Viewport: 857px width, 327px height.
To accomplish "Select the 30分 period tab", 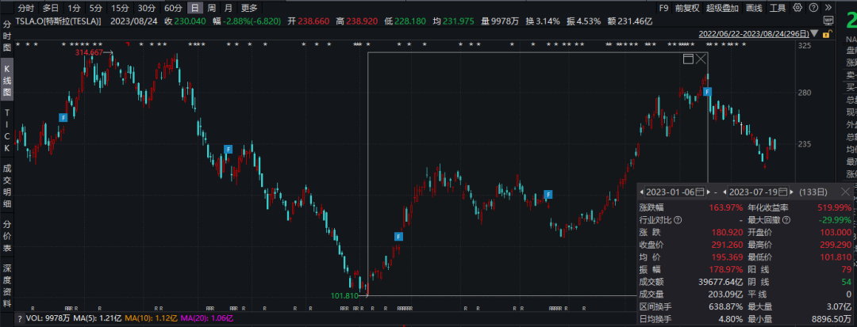I will pyautogui.click(x=147, y=8).
